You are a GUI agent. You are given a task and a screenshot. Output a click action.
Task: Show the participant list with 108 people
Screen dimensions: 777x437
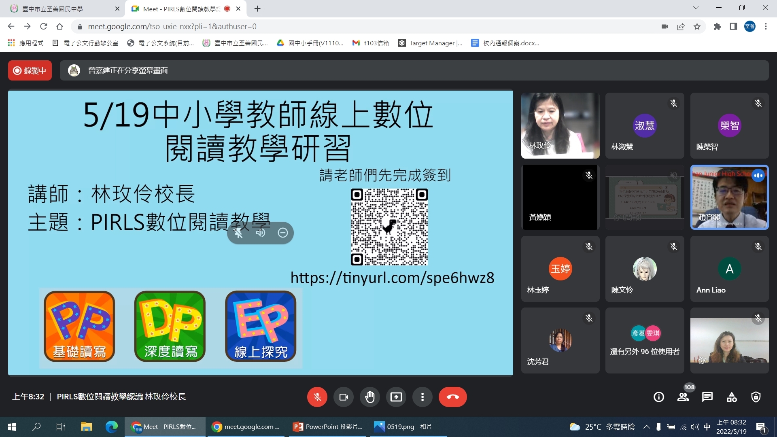pos(683,397)
